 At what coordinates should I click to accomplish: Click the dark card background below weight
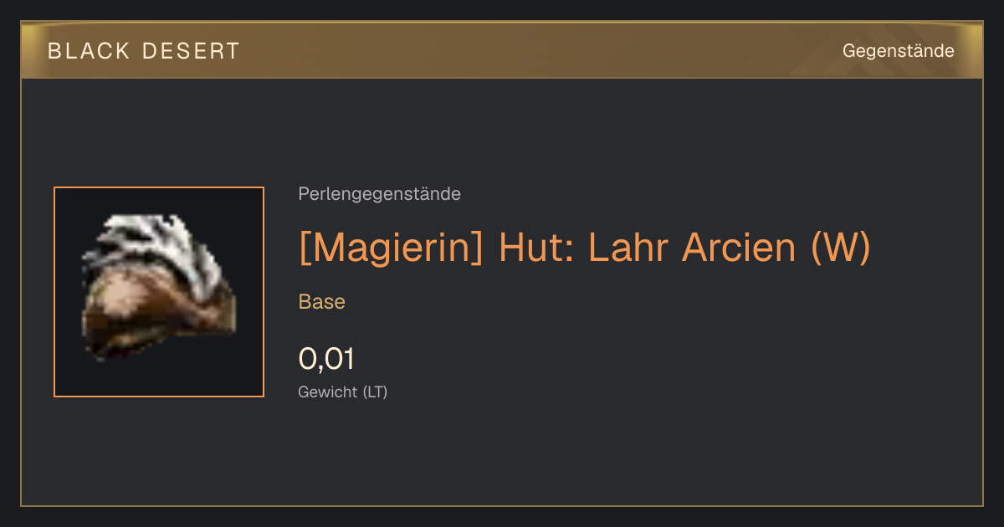pyautogui.click(x=502, y=456)
